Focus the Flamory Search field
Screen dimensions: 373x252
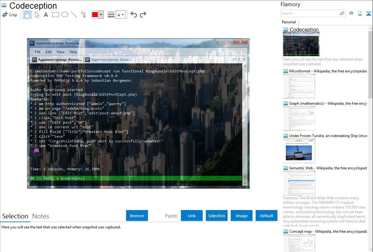pos(310,13)
